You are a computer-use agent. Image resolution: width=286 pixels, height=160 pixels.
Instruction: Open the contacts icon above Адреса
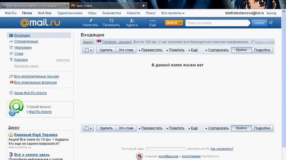(x=132, y=20)
